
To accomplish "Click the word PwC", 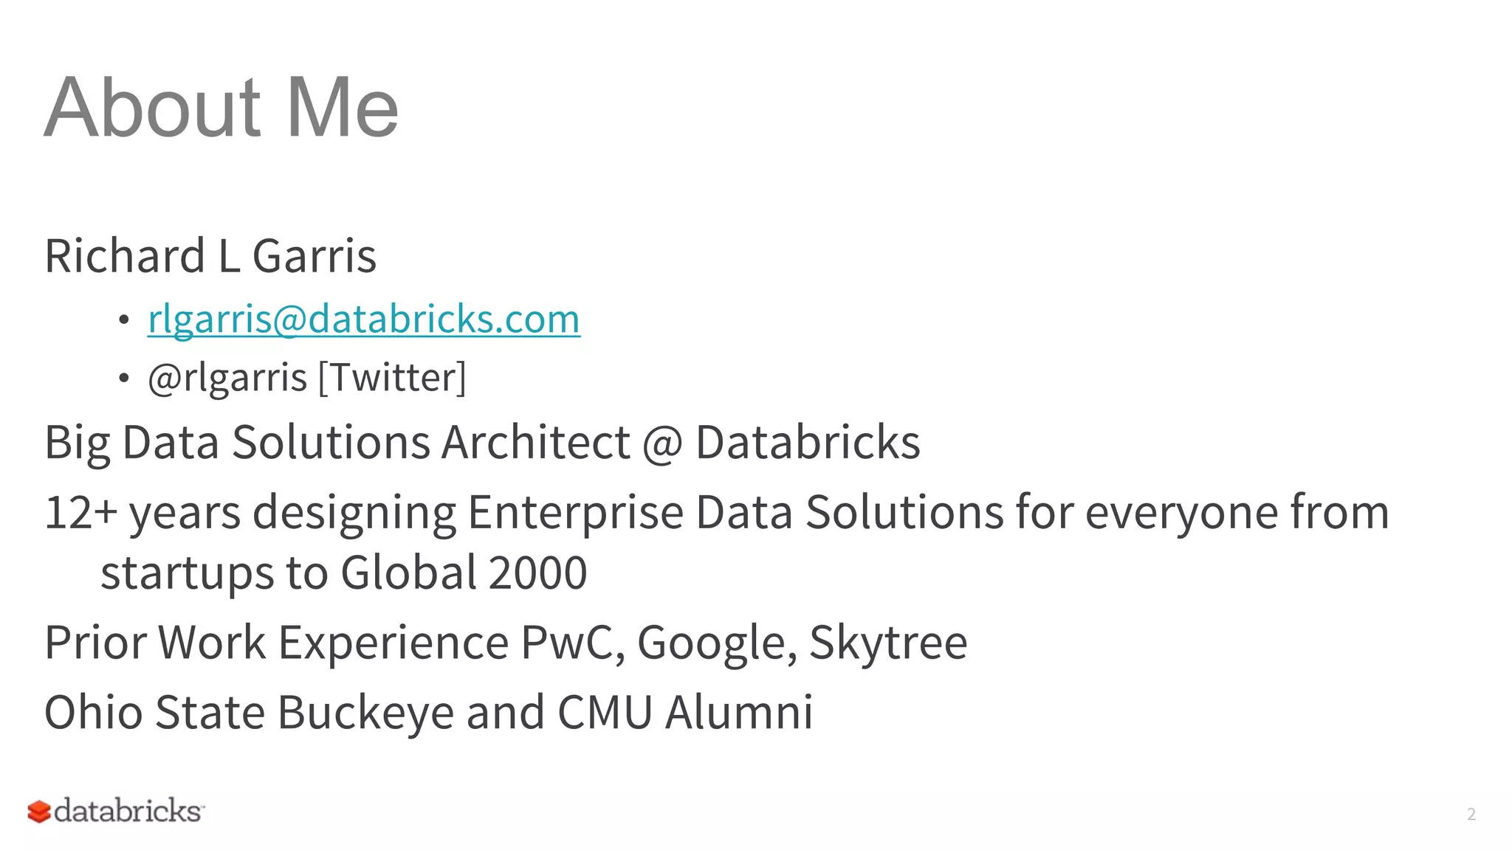I will click(573, 642).
